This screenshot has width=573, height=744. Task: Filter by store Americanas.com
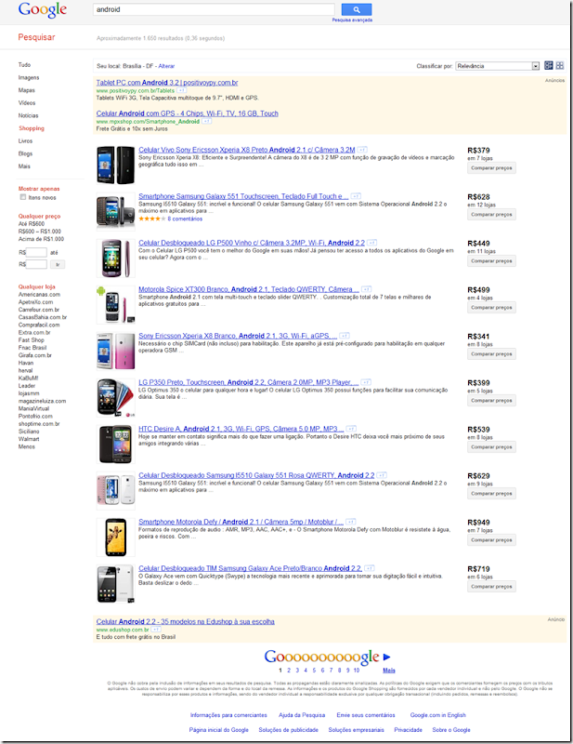39,295
